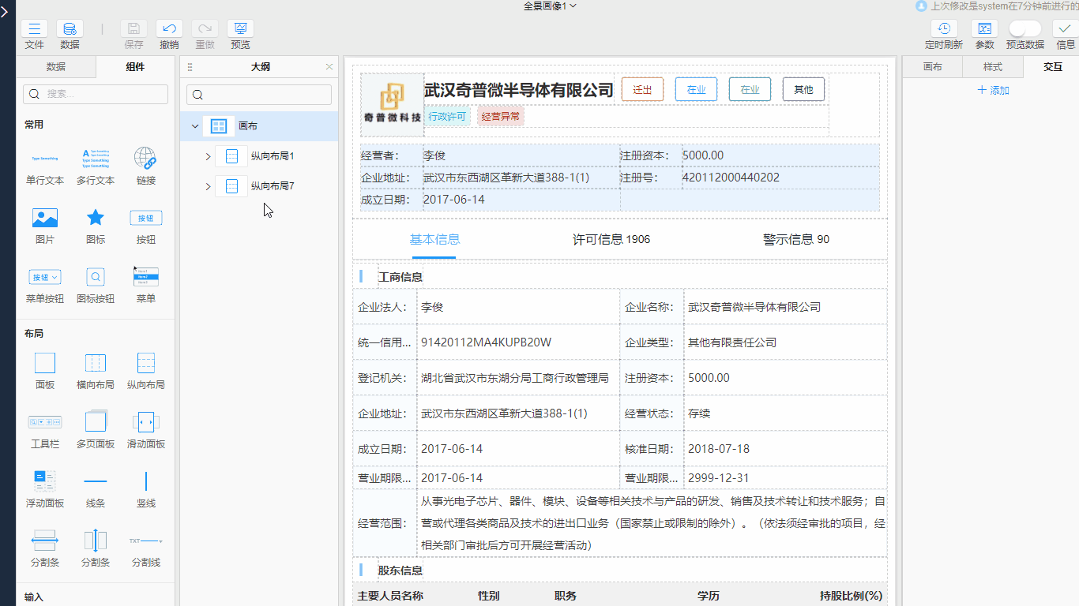
Task: Select the 图标 star component
Action: [x=96, y=225]
